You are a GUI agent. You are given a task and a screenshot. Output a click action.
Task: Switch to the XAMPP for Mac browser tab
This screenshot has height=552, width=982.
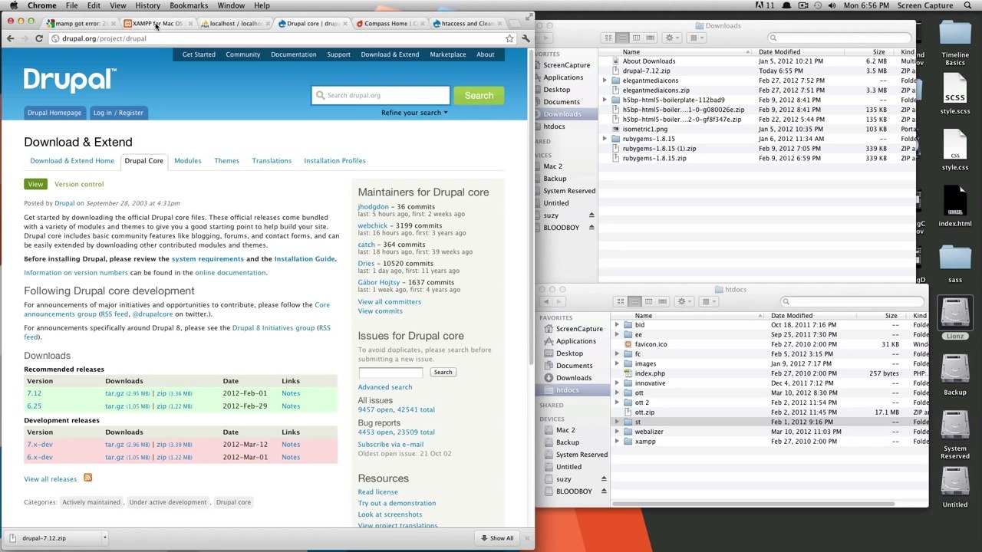tap(157, 24)
